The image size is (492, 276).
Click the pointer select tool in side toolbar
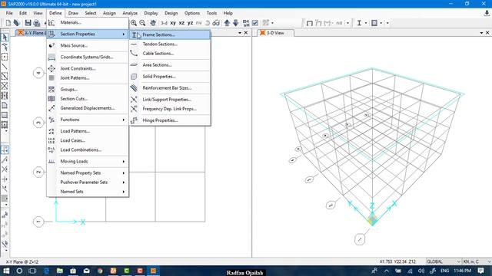click(5, 38)
